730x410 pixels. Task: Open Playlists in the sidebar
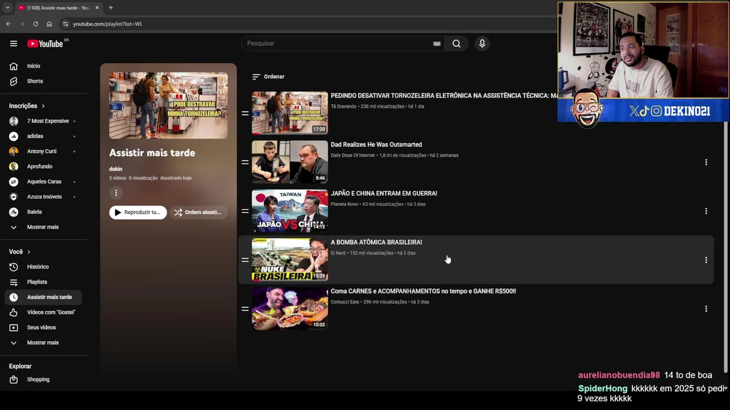click(43, 282)
